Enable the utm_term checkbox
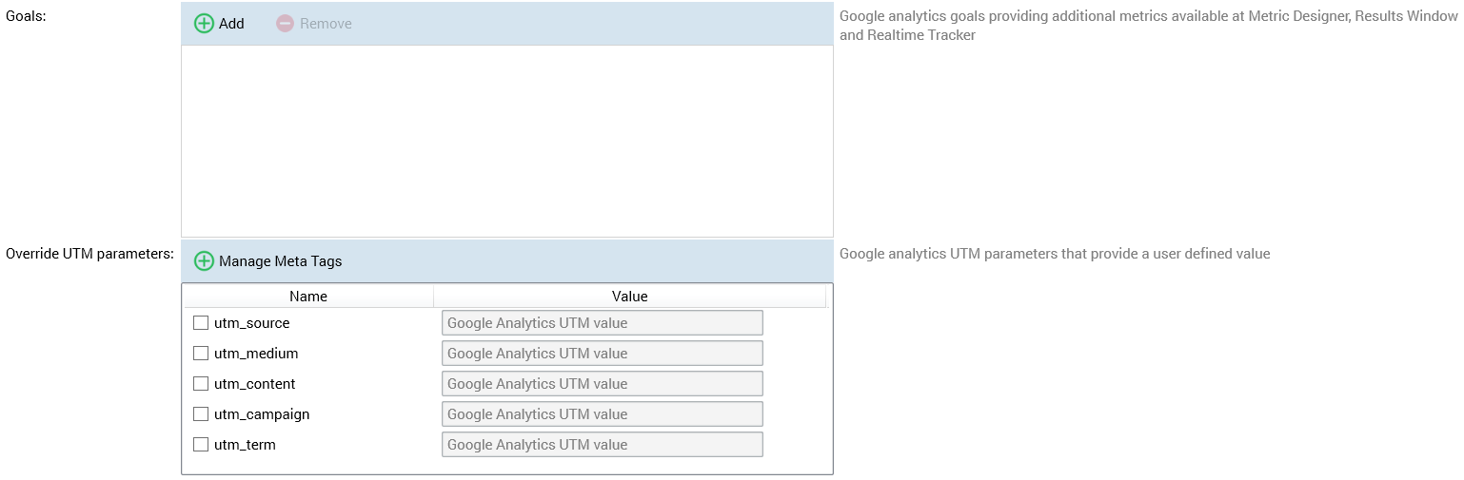This screenshot has height=480, width=1464. pyautogui.click(x=201, y=445)
